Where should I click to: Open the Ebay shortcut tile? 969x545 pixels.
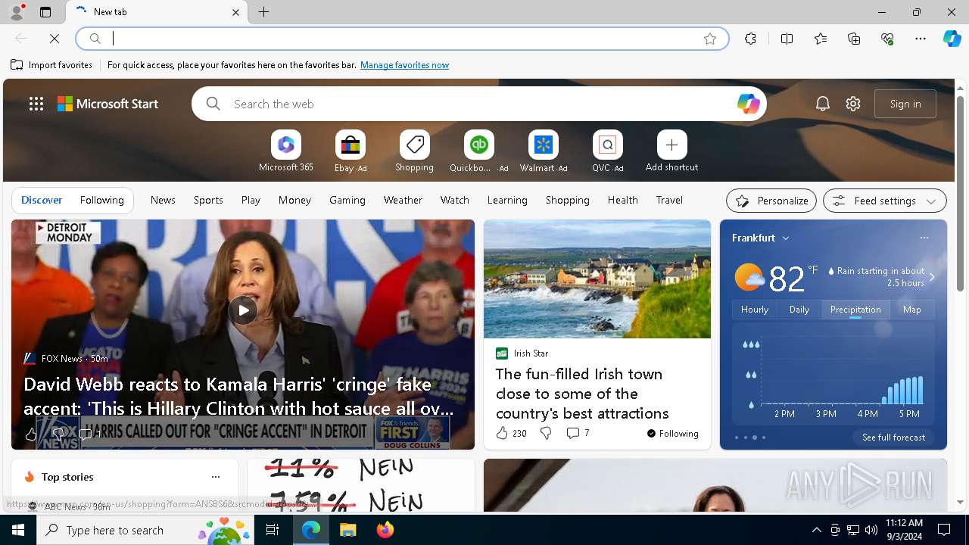[x=350, y=151]
